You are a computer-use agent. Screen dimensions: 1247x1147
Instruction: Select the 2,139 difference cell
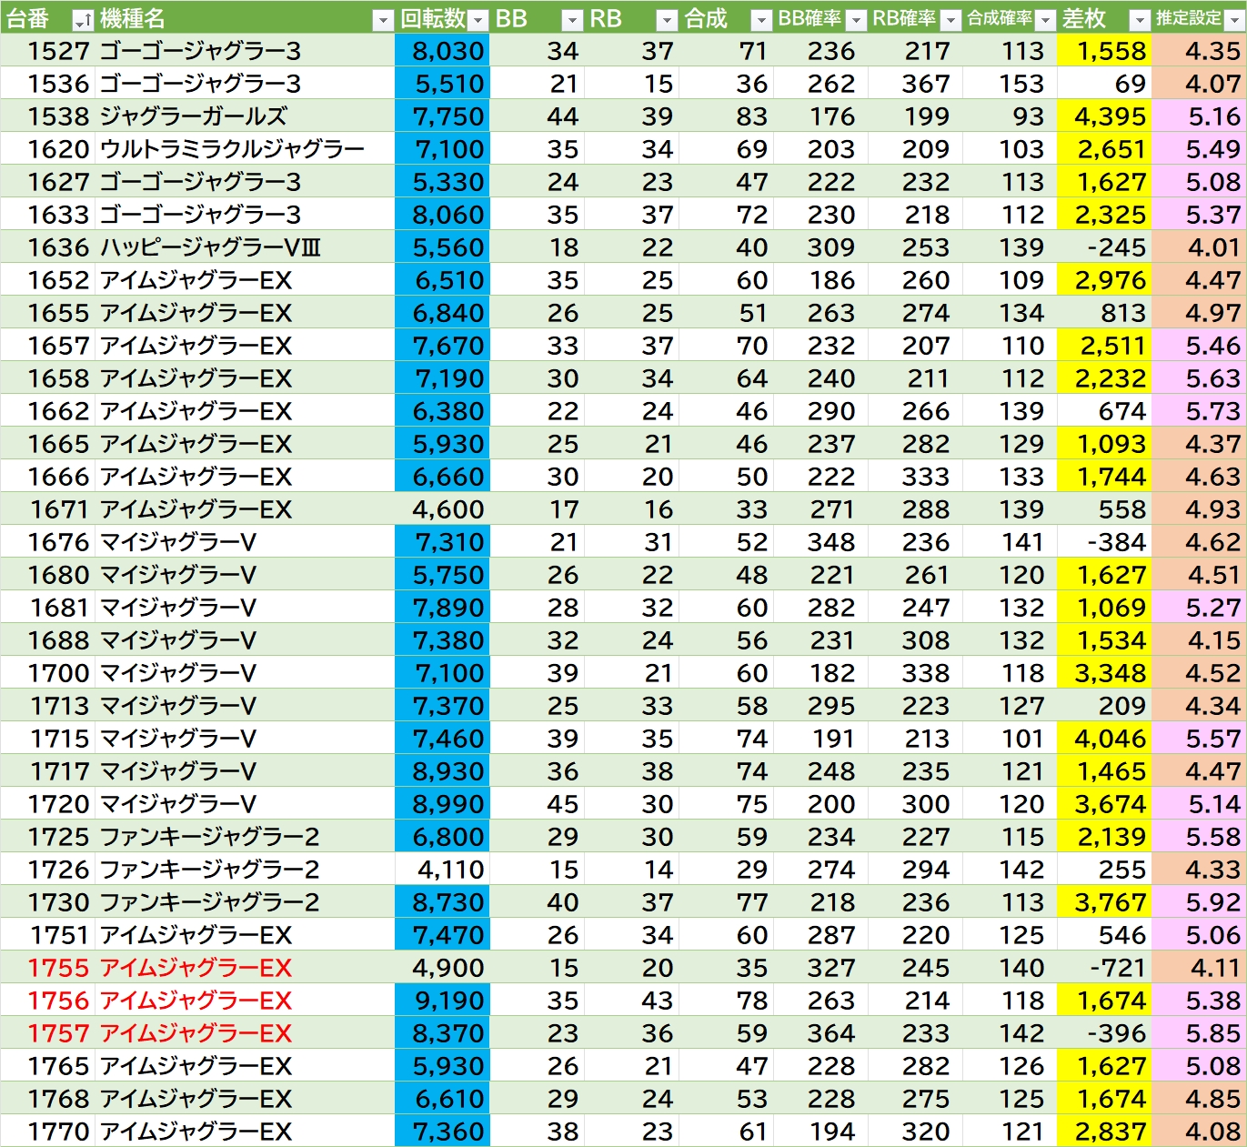(1104, 837)
